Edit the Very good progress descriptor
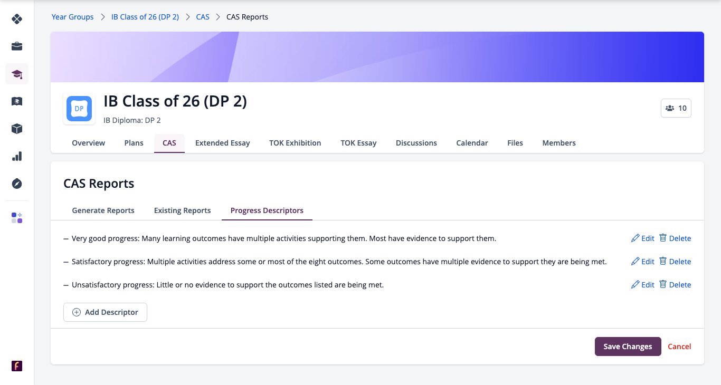721x385 pixels. click(642, 238)
